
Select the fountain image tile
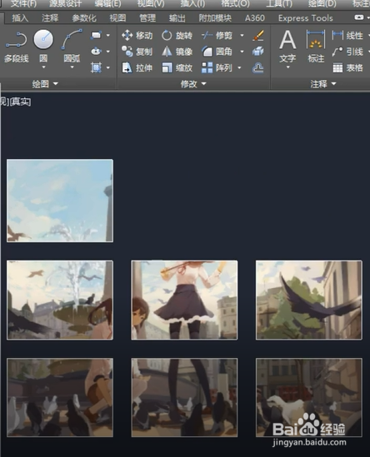pyautogui.click(x=60, y=301)
